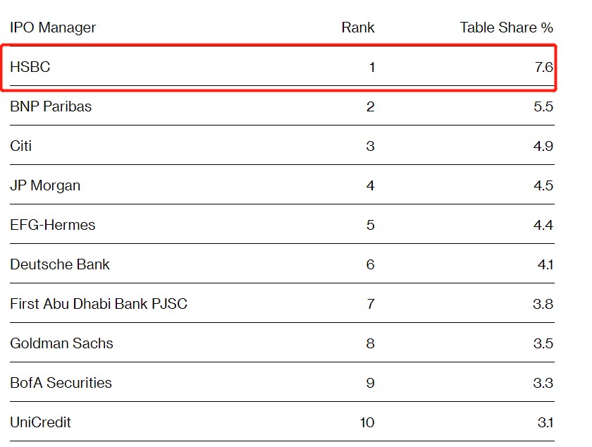Screen dimensions: 592x447
Task: Select the HSBC row name
Action: coord(30,68)
